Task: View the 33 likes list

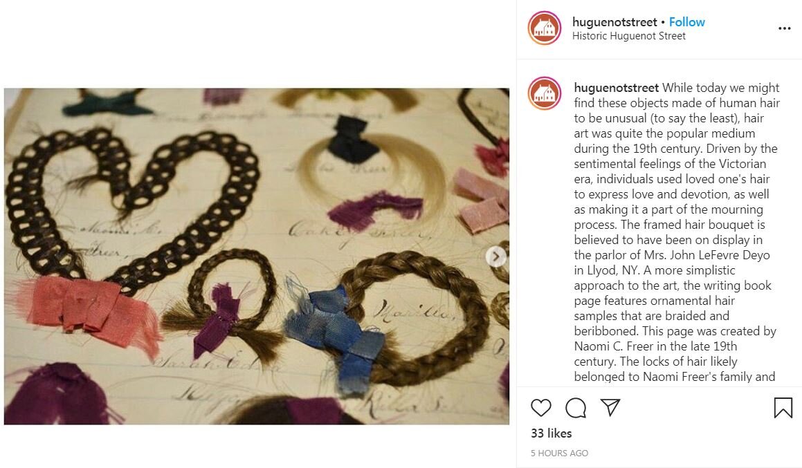Action: pos(552,433)
